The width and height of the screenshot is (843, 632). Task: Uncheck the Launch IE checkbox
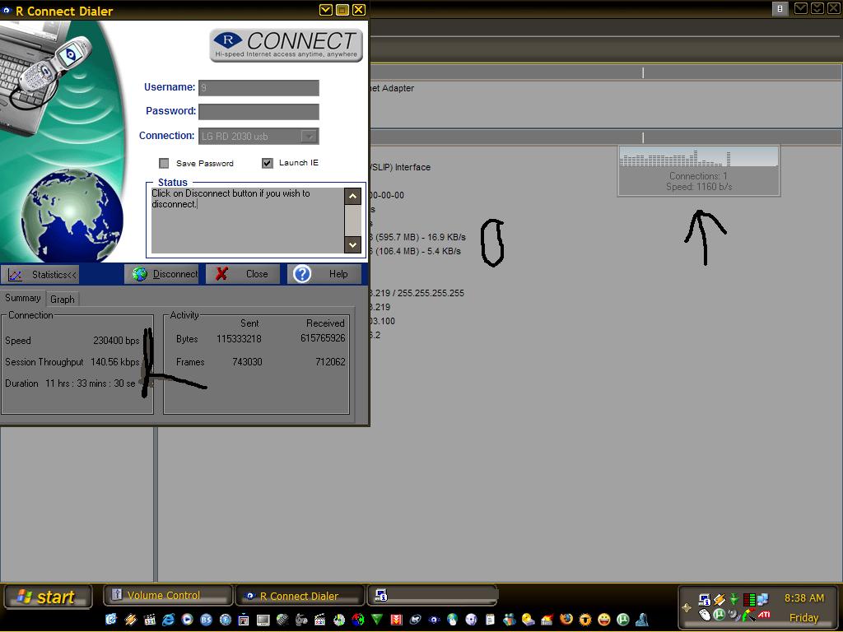tap(268, 163)
